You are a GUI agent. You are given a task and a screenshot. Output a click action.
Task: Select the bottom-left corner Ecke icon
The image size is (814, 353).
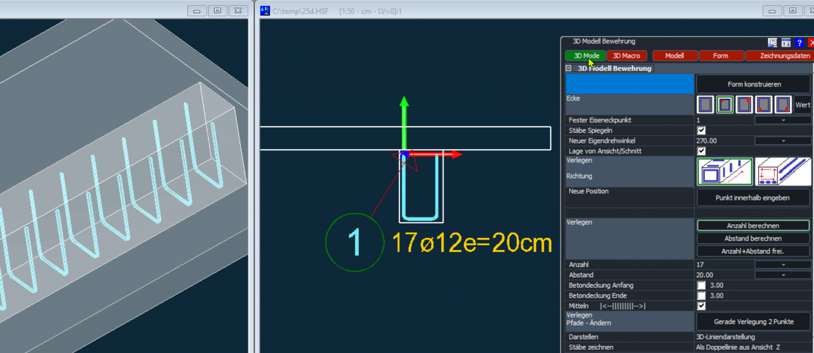[764, 105]
